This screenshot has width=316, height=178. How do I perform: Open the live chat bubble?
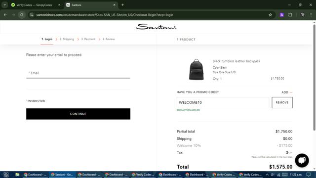302,160
